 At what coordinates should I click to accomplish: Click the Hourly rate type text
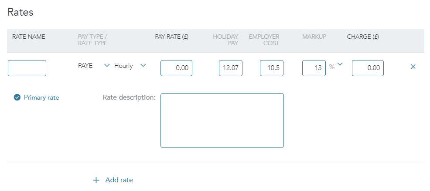pos(123,66)
